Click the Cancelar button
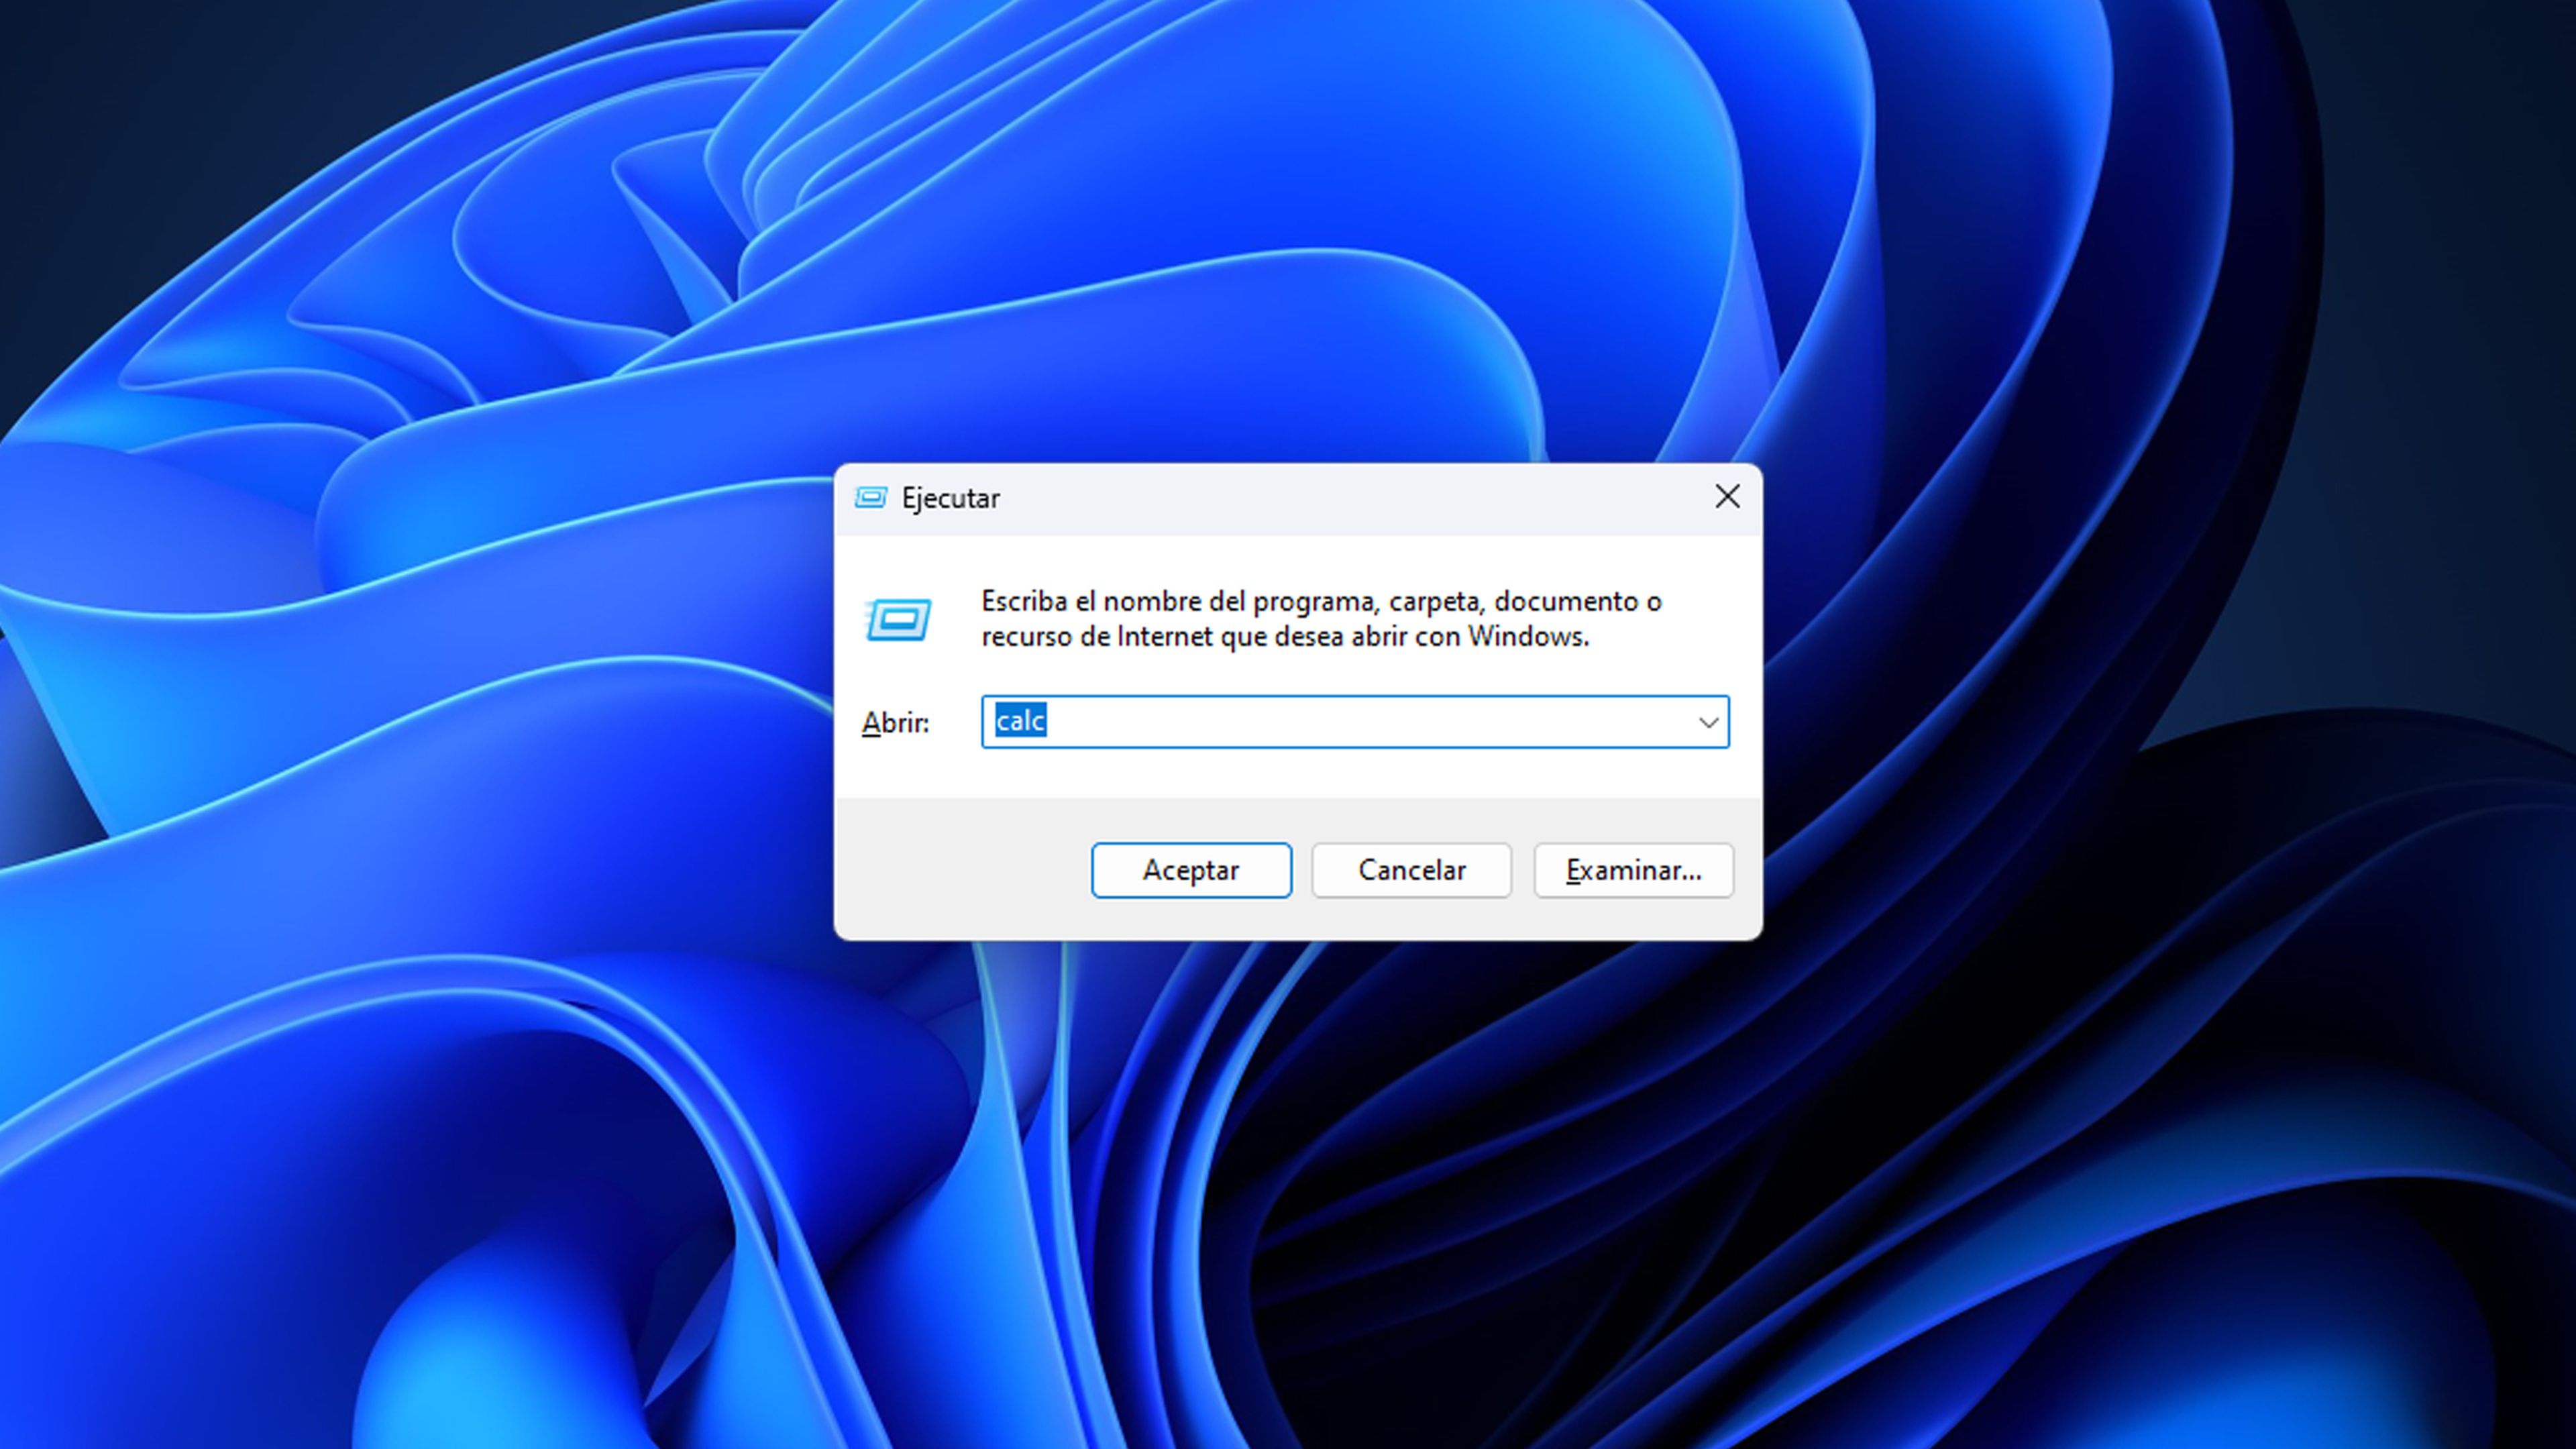 coord(1411,870)
